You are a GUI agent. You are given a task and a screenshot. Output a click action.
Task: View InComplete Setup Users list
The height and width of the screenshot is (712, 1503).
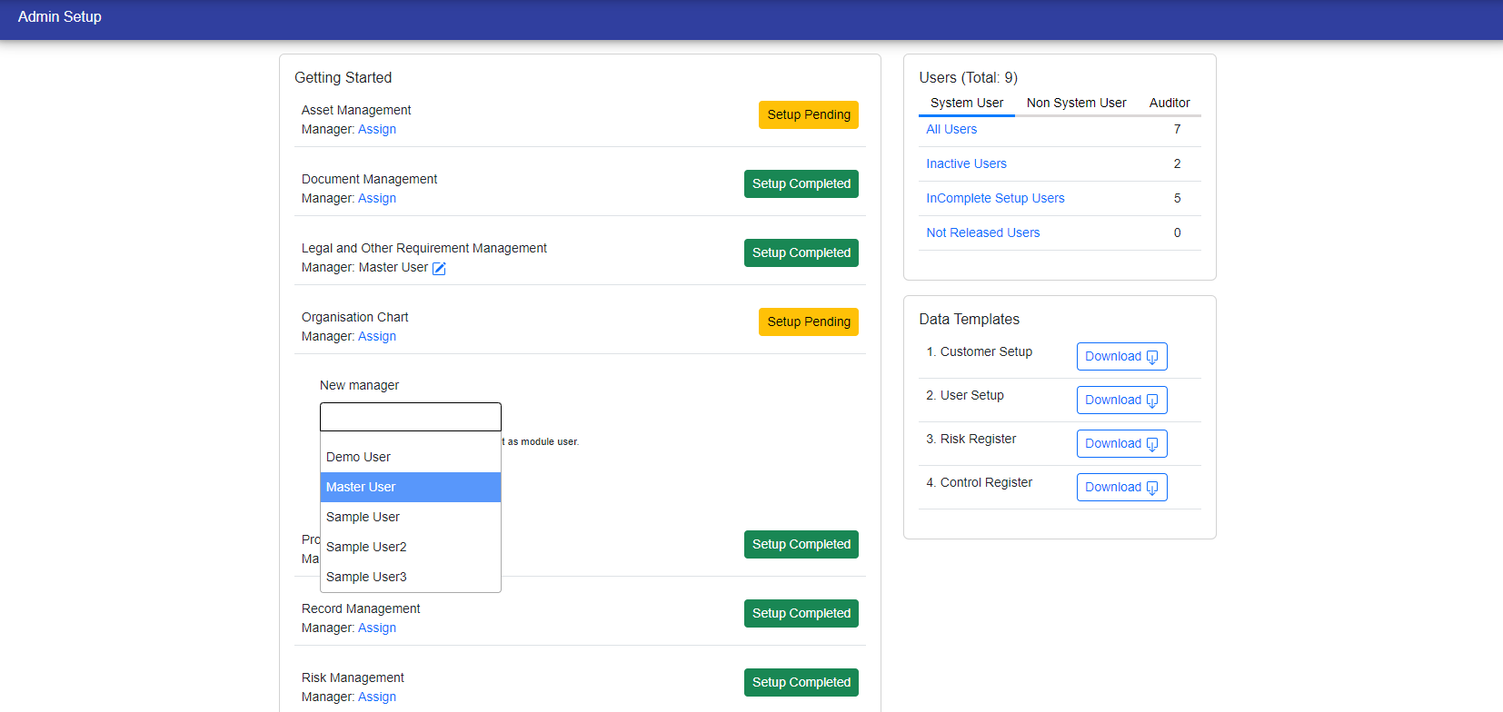[x=995, y=198]
